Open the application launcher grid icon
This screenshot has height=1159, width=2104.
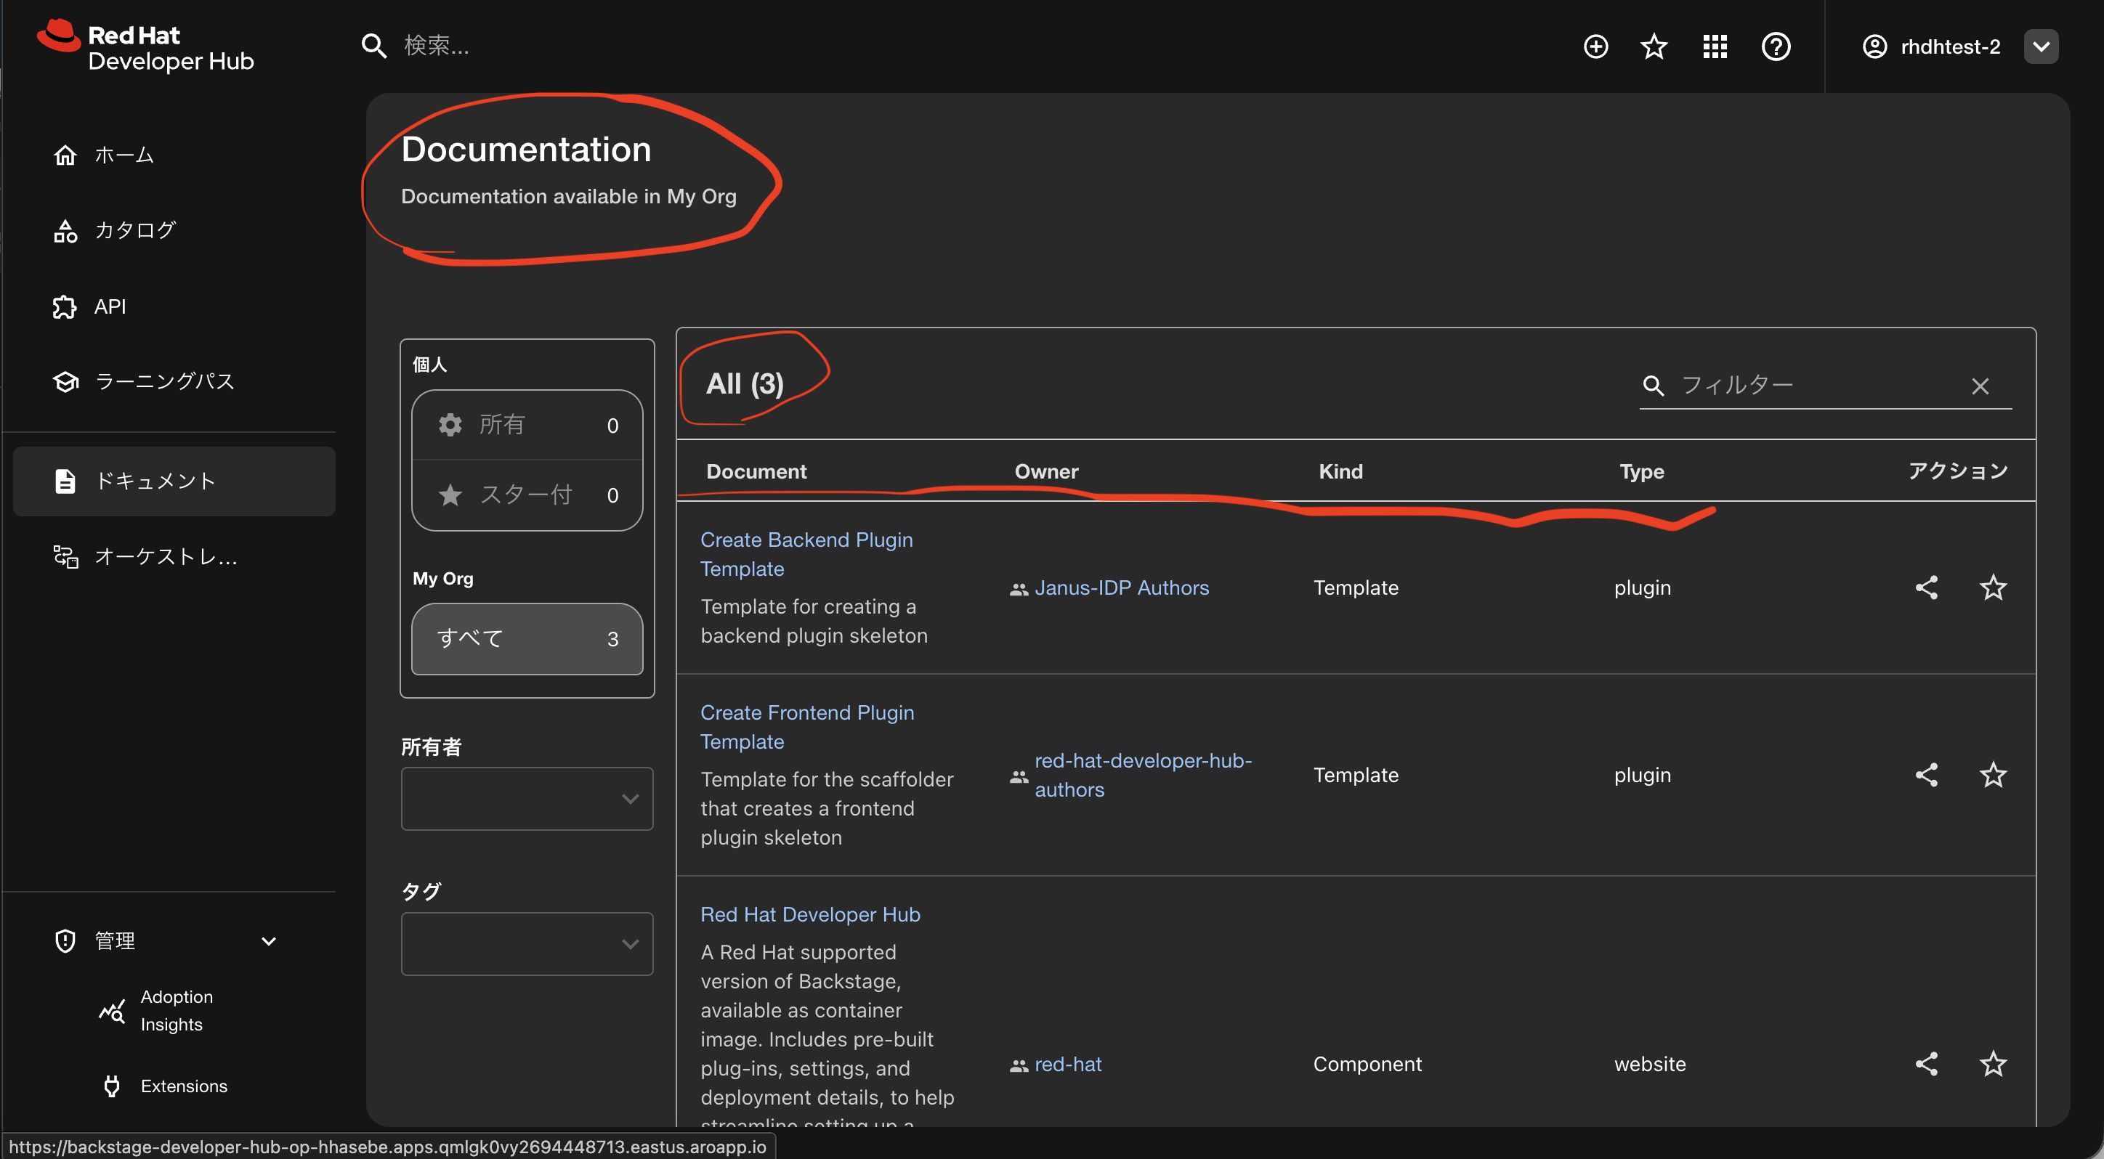click(x=1715, y=46)
